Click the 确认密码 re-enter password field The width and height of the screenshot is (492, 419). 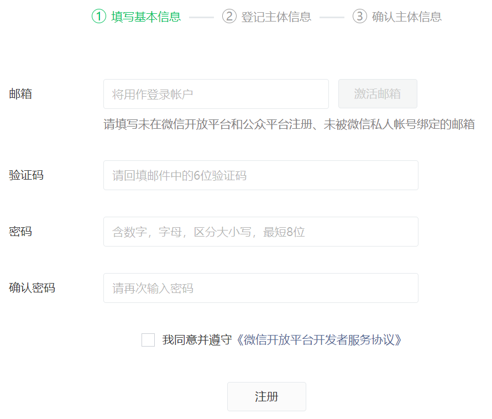point(260,288)
